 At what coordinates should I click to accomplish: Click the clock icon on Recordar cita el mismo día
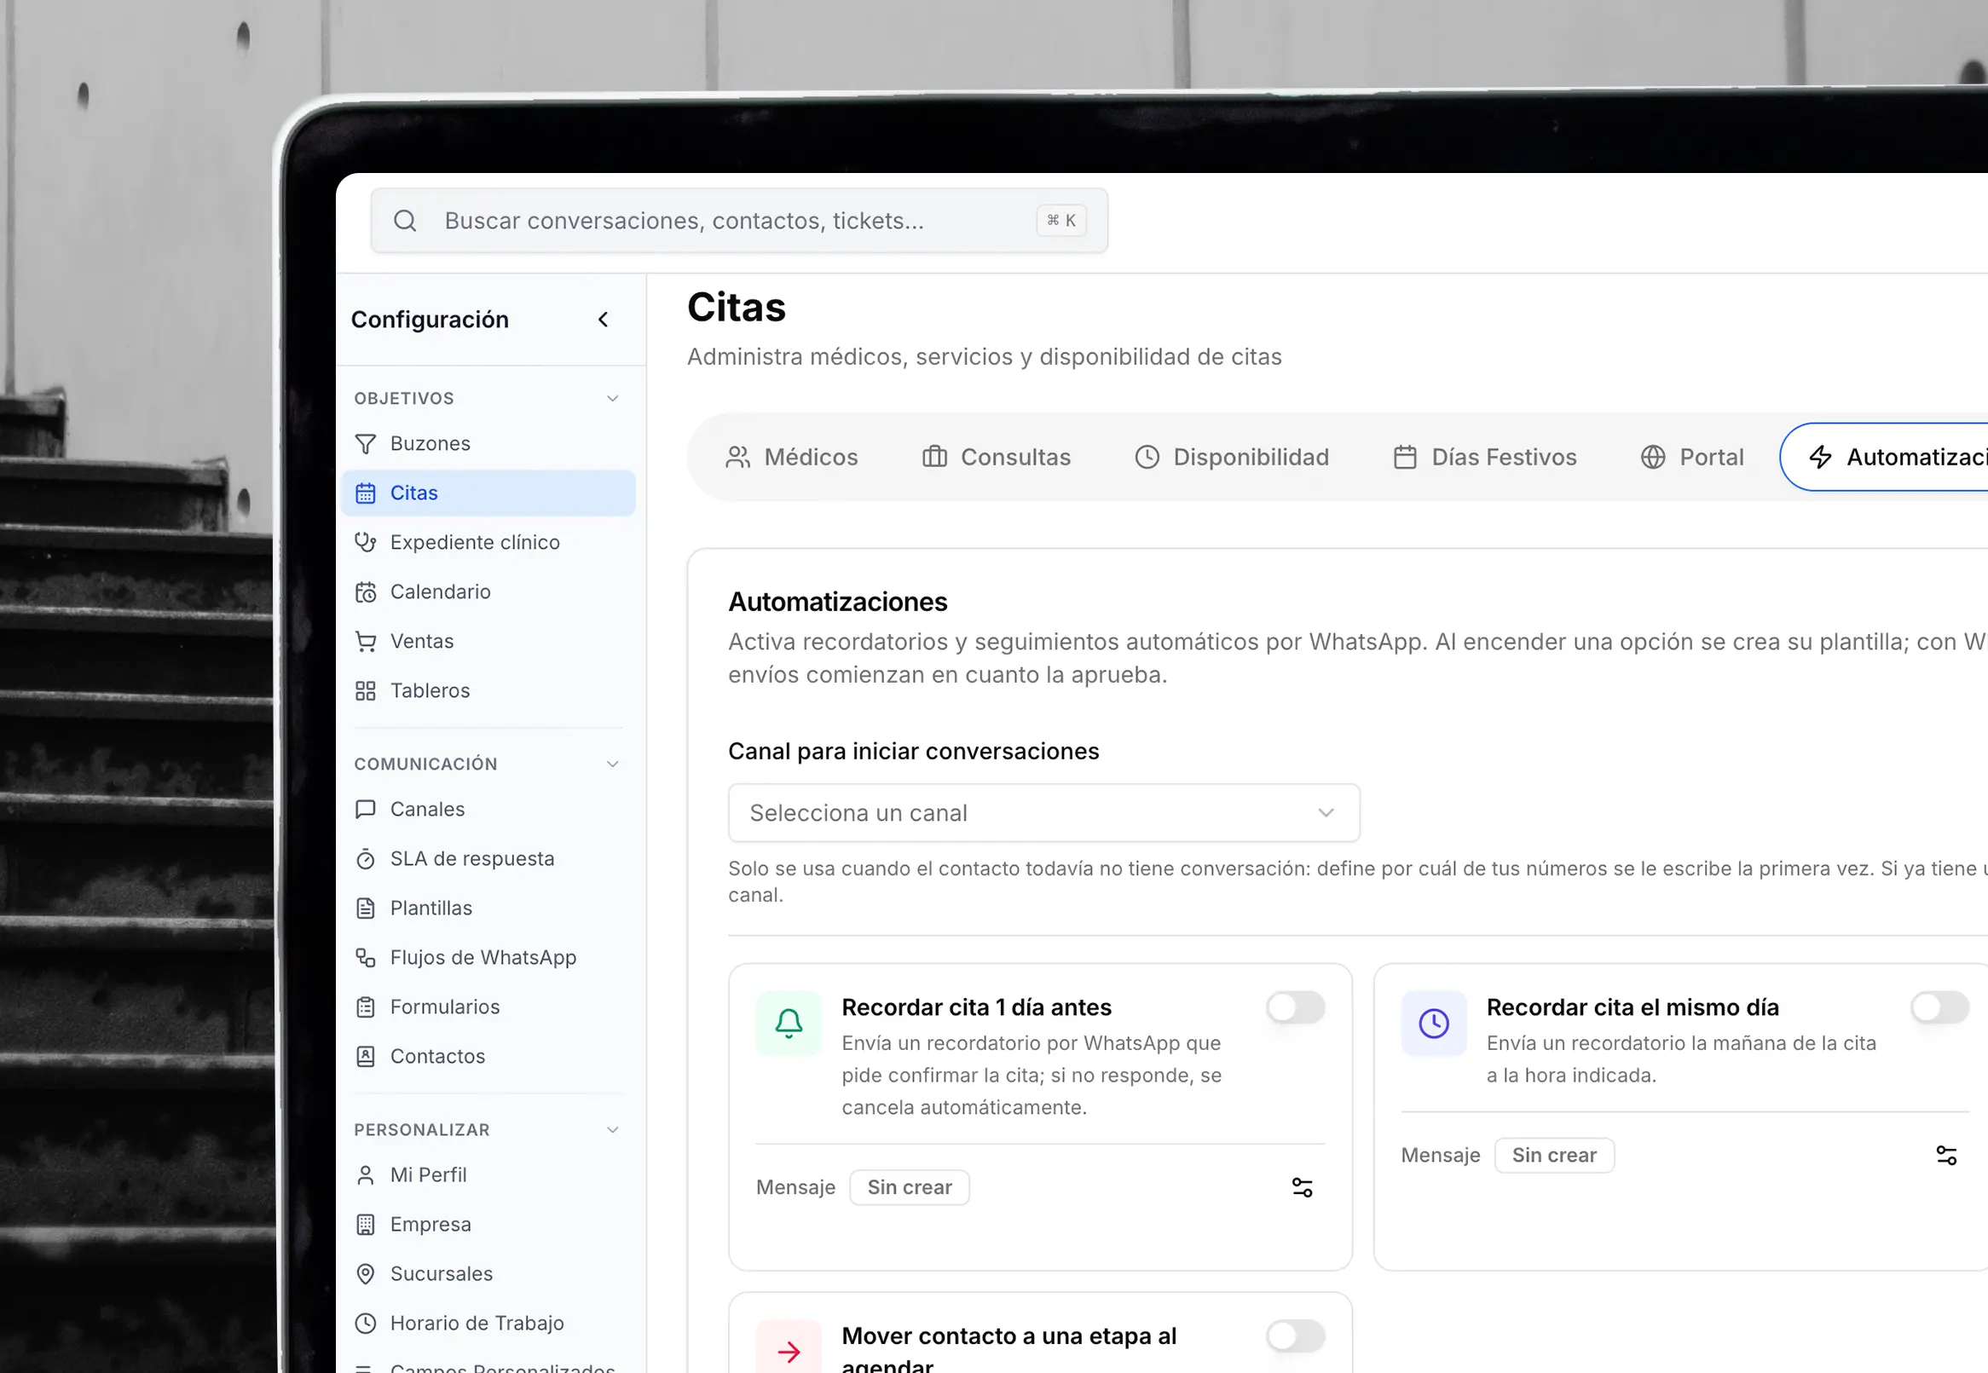coord(1434,1024)
